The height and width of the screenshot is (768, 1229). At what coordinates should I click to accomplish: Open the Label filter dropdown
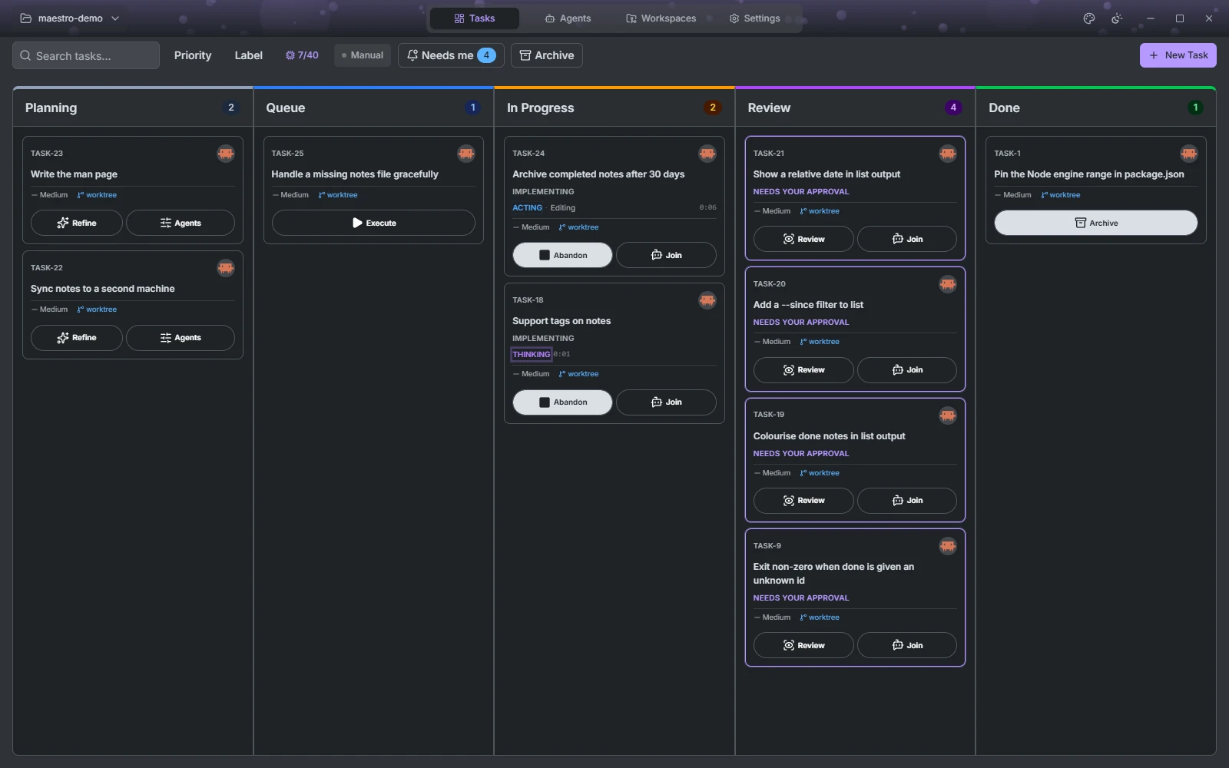pyautogui.click(x=248, y=55)
